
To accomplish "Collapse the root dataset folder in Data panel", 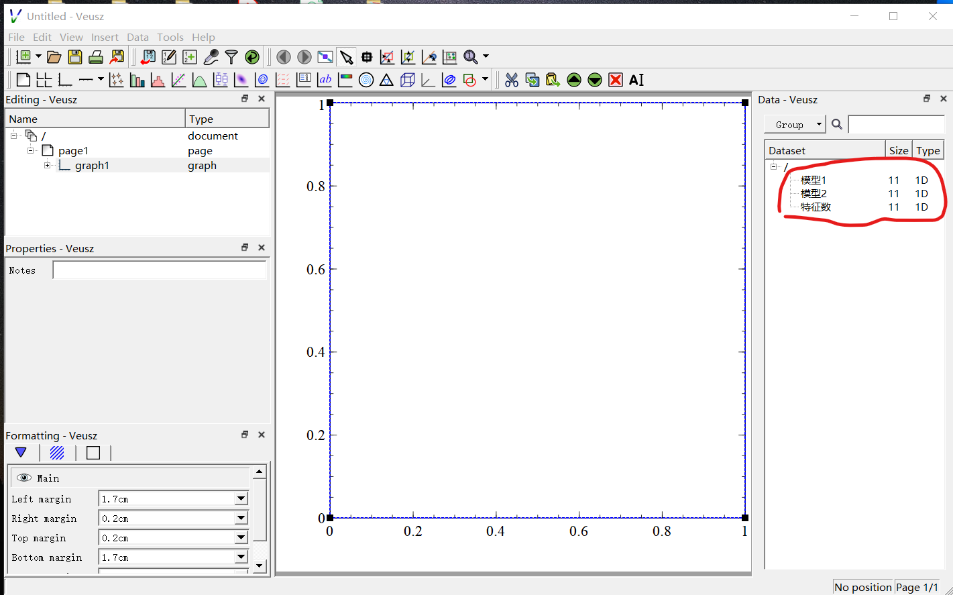I will tap(773, 167).
